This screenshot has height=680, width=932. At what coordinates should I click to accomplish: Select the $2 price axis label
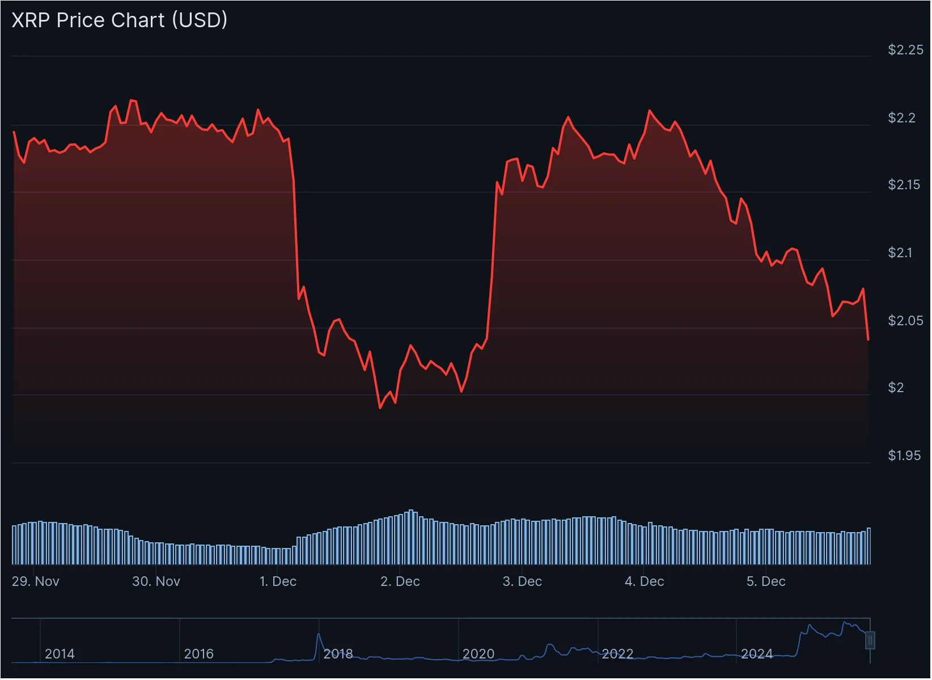(x=896, y=388)
